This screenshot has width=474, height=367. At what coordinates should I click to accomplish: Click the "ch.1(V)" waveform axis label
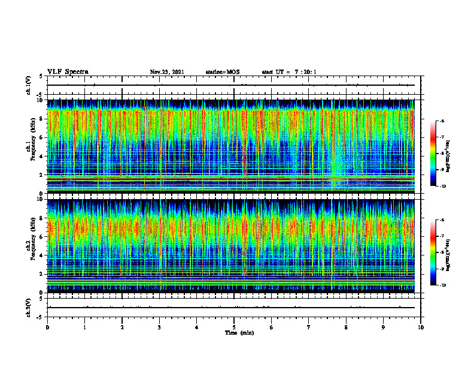click(x=29, y=85)
